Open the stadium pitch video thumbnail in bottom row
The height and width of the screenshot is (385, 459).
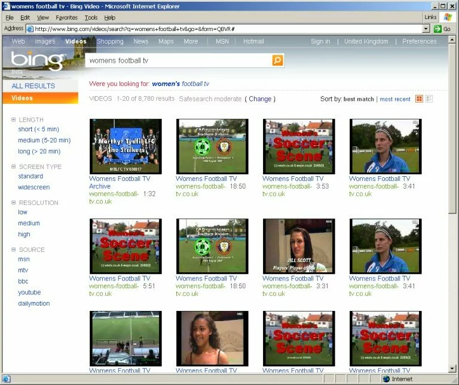point(126,338)
